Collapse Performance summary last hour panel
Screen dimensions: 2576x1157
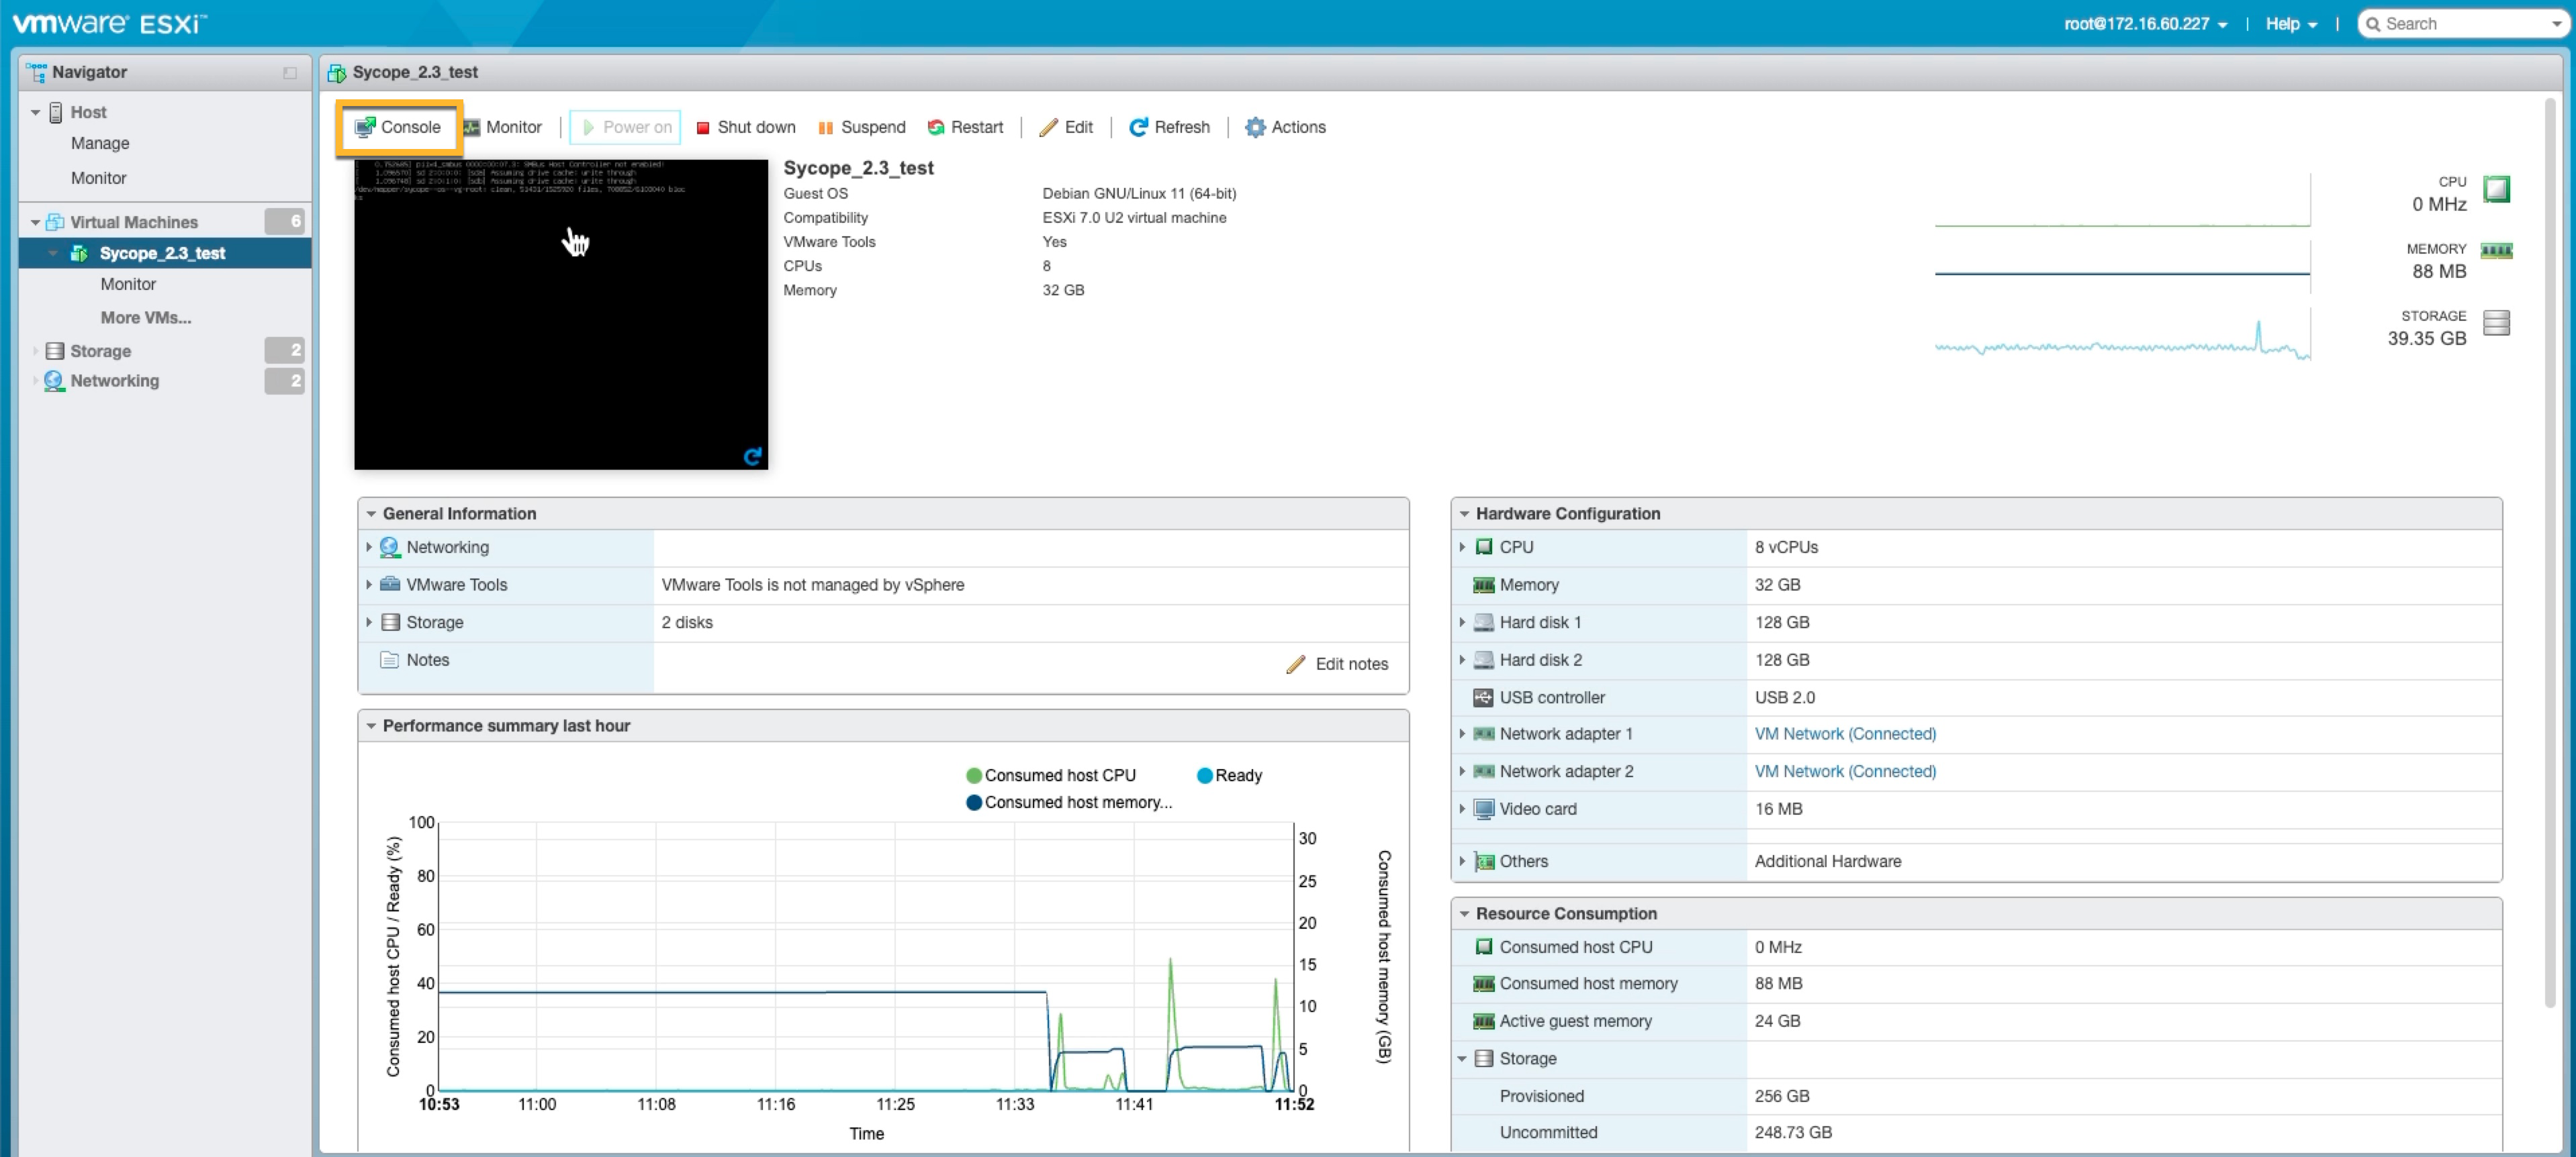tap(371, 726)
